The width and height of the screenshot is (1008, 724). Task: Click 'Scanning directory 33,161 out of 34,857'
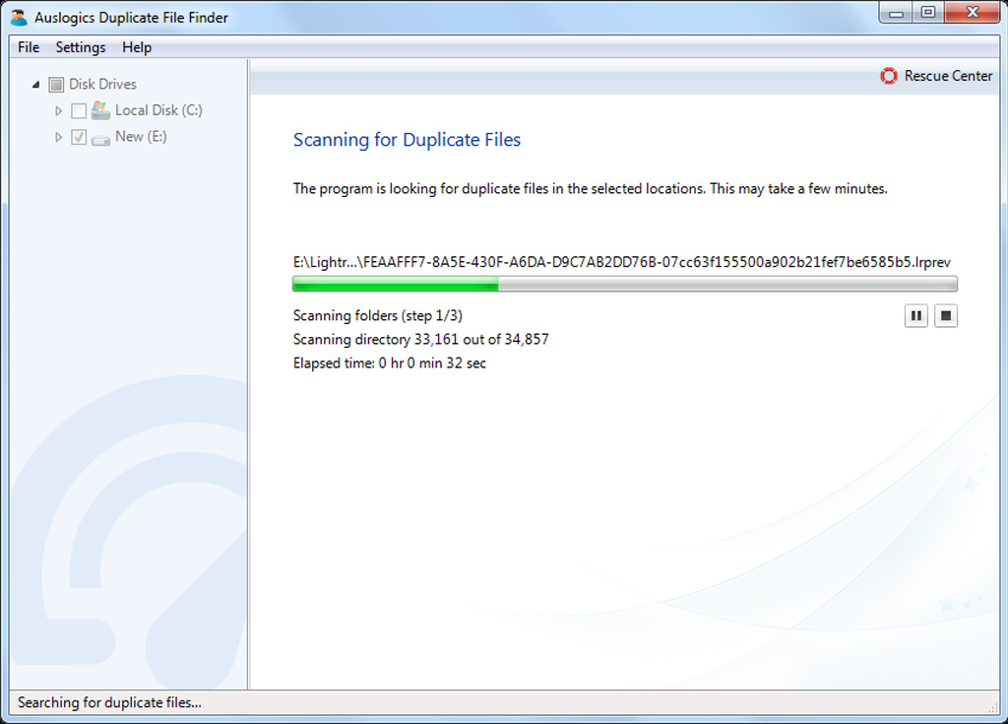[x=421, y=340]
